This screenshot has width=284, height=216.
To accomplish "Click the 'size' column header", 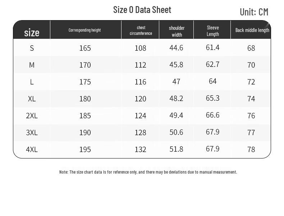I will 32,33.
